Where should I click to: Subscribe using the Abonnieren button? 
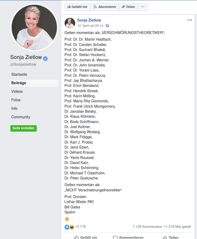click(x=104, y=7)
